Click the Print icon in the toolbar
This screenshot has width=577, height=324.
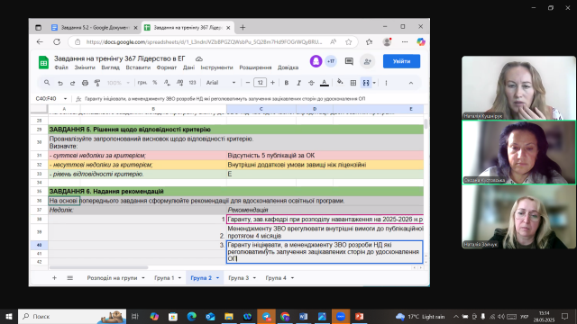point(85,83)
